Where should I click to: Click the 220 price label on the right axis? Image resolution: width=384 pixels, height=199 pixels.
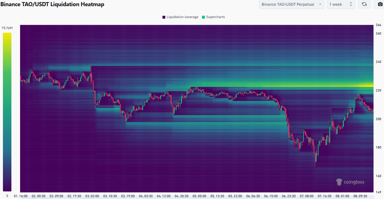tap(378, 90)
